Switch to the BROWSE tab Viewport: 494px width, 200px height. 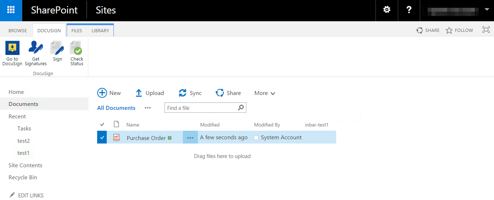pyautogui.click(x=18, y=31)
